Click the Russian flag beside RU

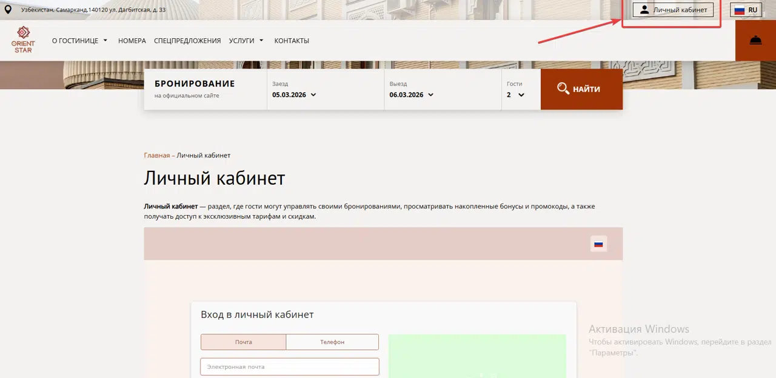coord(739,10)
